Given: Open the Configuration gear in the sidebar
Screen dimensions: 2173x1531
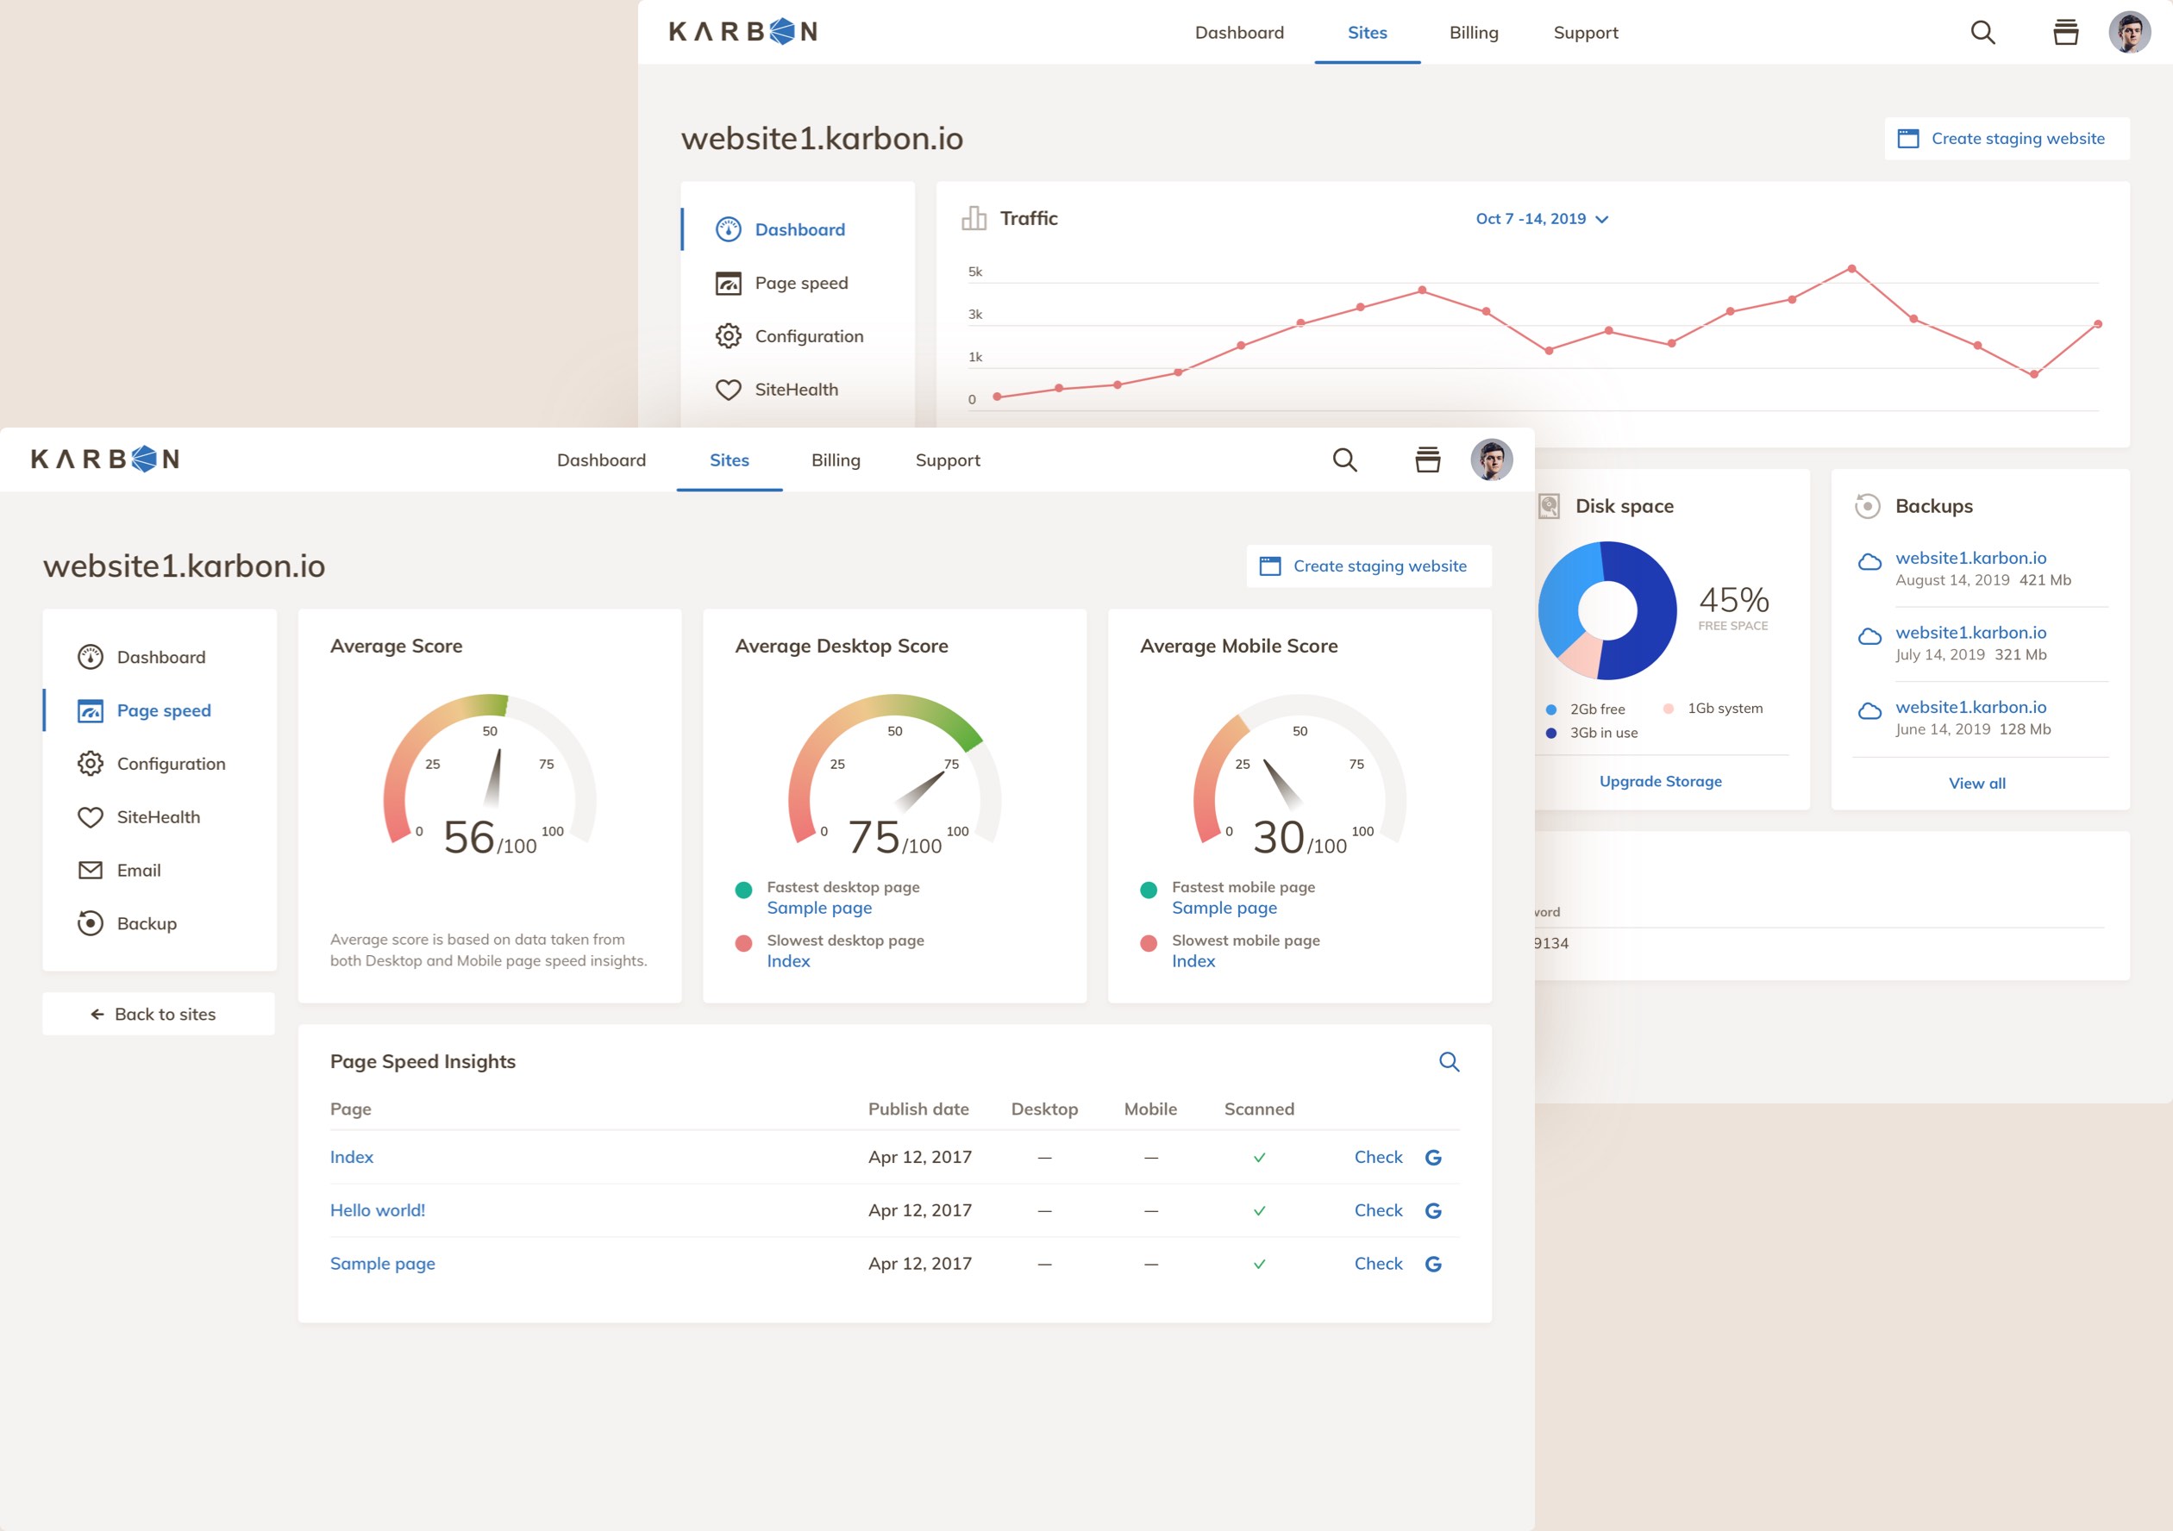Looking at the screenshot, I should (90, 764).
